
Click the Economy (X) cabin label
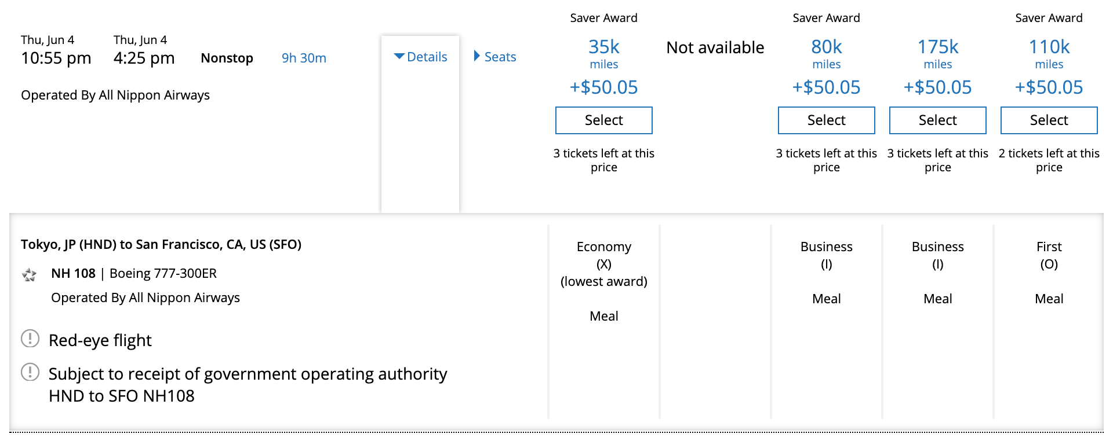603,255
